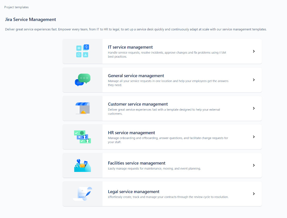
Task: Click 'Effortlessly create, track and manage your contracts' text
Action: pos(168,197)
